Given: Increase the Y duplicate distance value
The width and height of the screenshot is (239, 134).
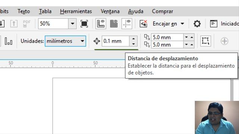Looking at the screenshot, I should 192,45.
